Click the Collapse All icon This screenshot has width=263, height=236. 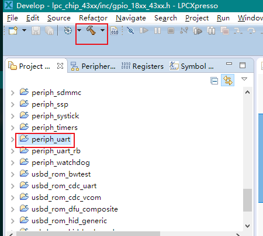pyautogui.click(x=214, y=80)
